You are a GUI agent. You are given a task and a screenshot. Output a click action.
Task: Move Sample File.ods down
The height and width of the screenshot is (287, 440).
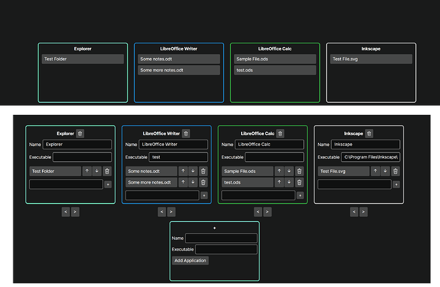[289, 171]
